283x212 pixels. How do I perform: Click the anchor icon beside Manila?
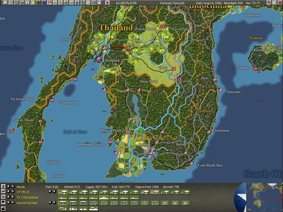[x=3, y=186]
